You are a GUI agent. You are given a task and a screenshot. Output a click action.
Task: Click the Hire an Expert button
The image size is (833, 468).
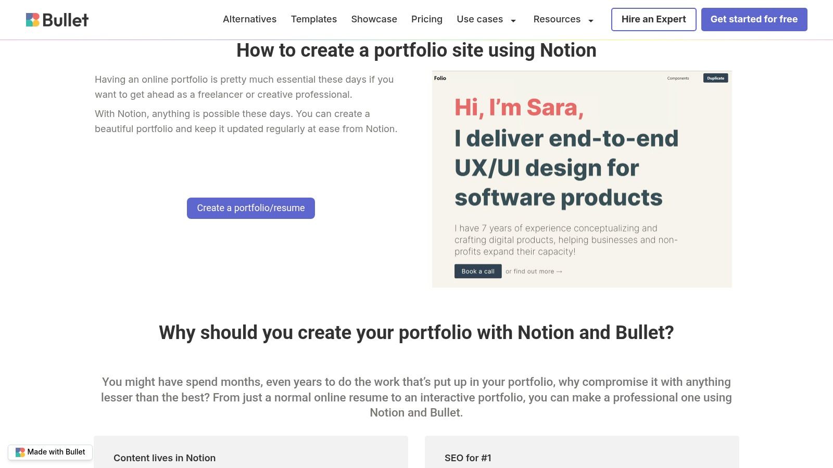click(x=653, y=19)
